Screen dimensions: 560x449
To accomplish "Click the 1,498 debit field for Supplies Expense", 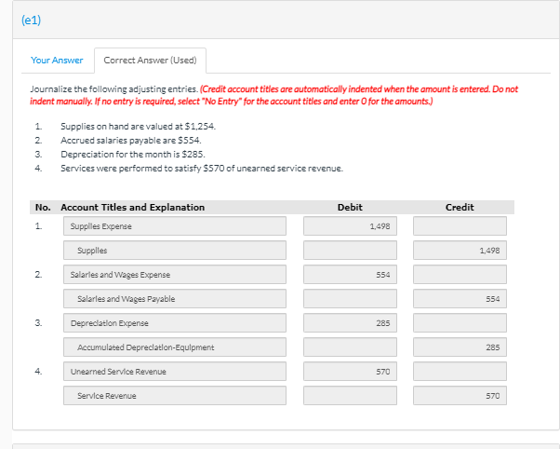I will pos(350,226).
